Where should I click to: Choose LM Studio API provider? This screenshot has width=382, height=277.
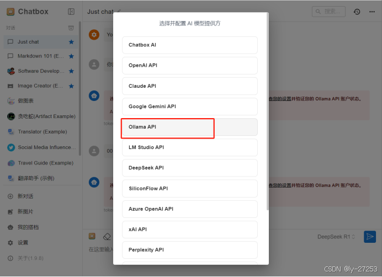(190, 147)
